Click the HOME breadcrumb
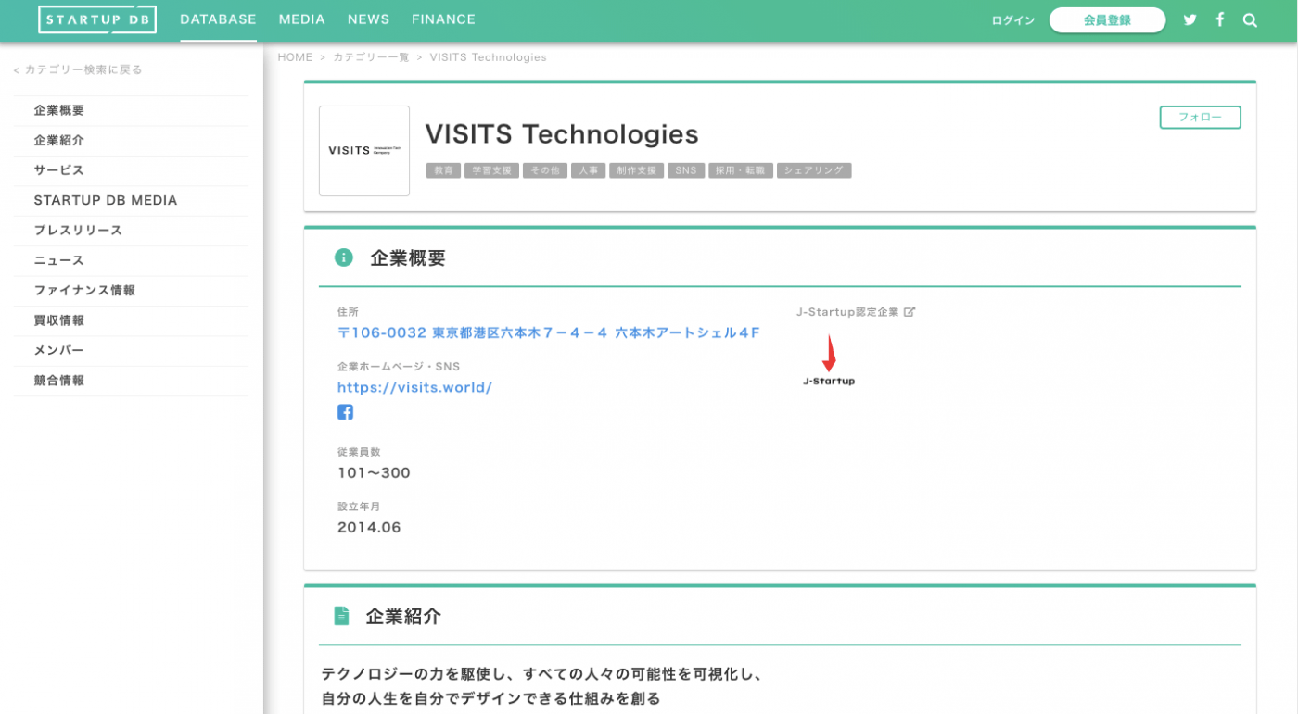Viewport: 1298px width, 714px height. tap(295, 57)
